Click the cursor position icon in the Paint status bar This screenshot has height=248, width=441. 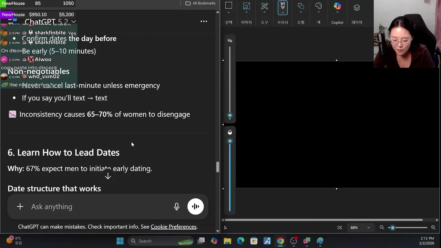click(x=226, y=227)
